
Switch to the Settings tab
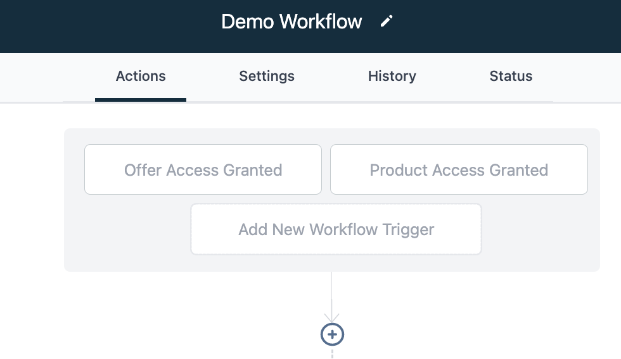(x=267, y=76)
